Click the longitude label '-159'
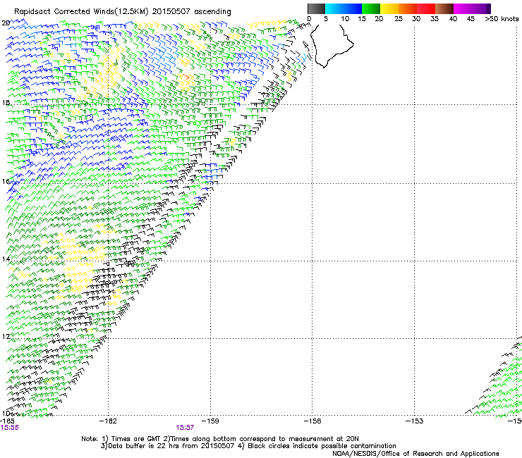This screenshot has width=522, height=458. point(210,421)
